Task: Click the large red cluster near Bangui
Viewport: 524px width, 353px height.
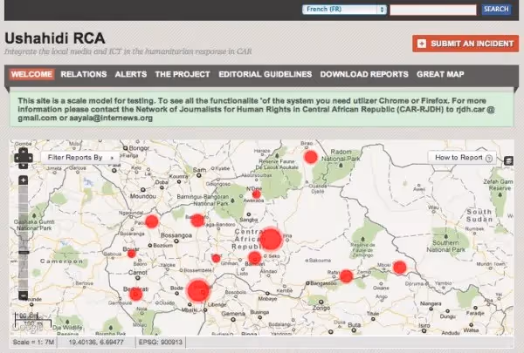Action: click(198, 290)
